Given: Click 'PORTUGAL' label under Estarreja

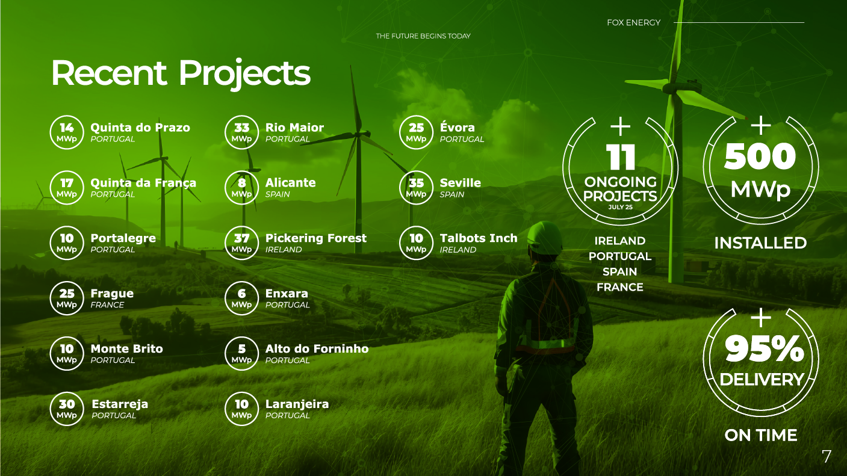Looking at the screenshot, I should tap(114, 416).
